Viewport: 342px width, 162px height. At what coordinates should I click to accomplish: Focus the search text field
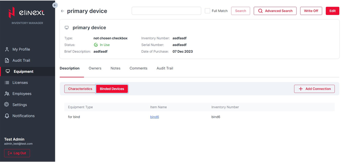click(x=166, y=11)
